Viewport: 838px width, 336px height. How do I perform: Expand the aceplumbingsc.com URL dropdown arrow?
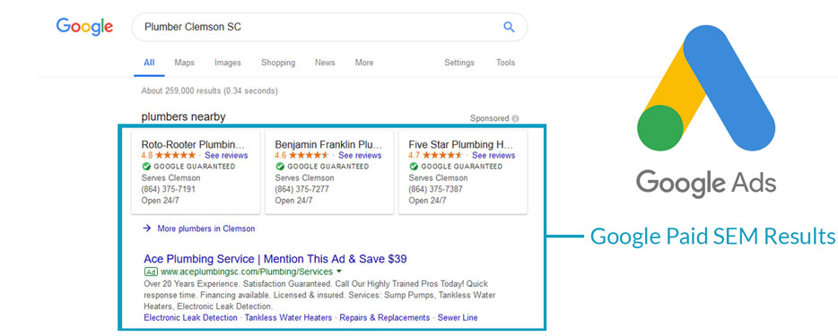(340, 271)
